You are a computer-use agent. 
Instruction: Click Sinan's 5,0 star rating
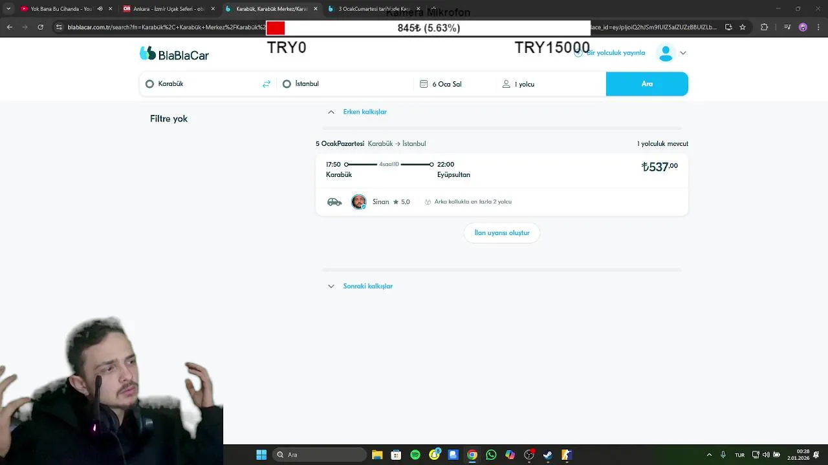(x=402, y=202)
